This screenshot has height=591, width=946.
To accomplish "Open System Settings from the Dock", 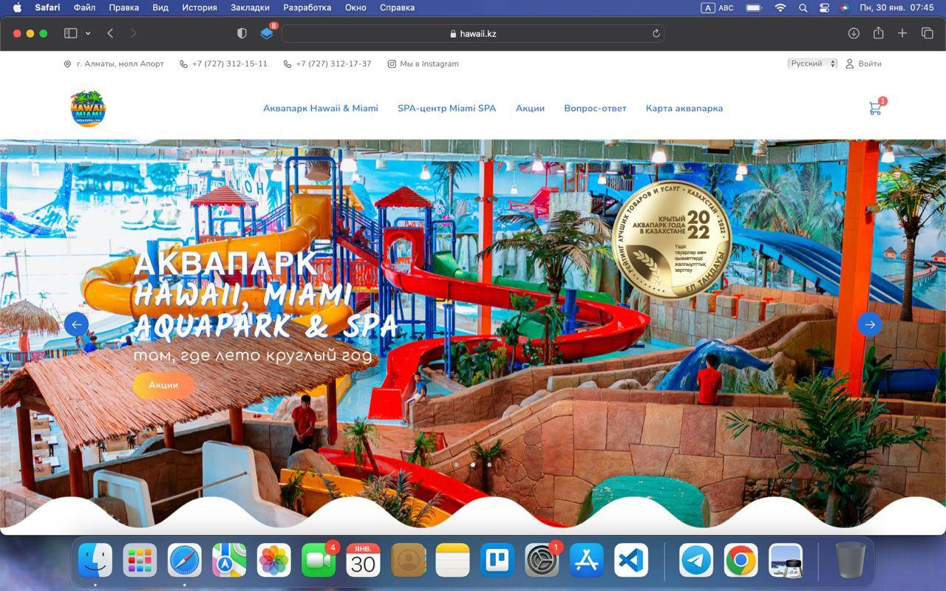I will point(542,561).
